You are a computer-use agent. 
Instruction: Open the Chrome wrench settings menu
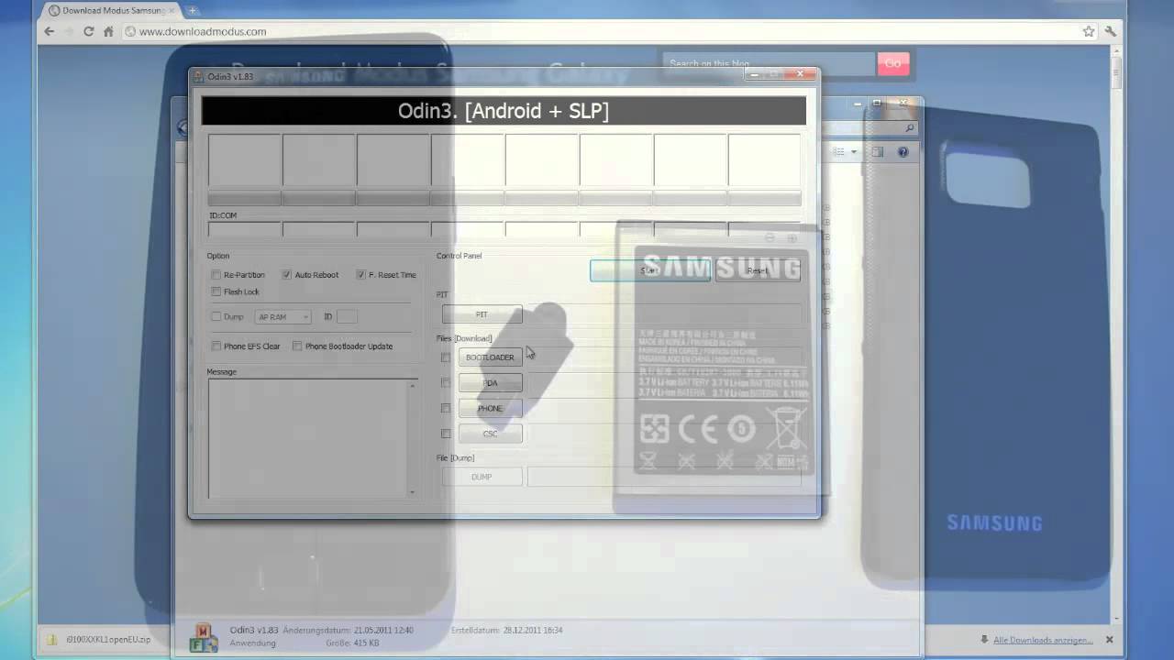click(x=1111, y=31)
